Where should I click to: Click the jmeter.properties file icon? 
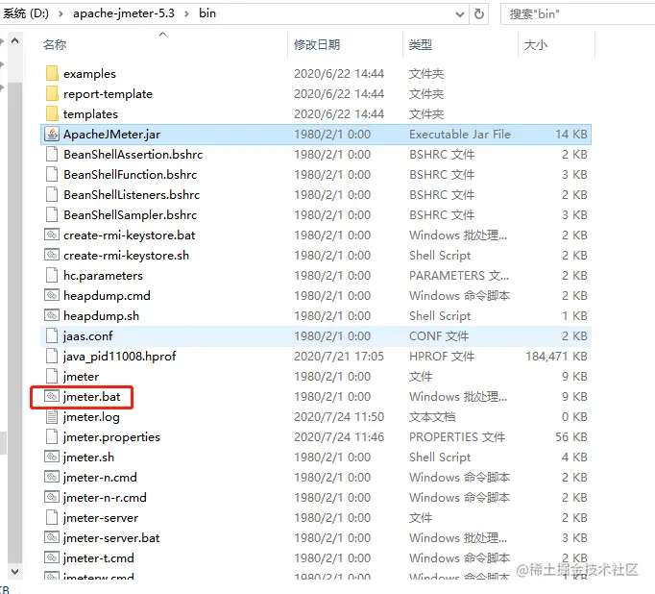pyautogui.click(x=52, y=436)
